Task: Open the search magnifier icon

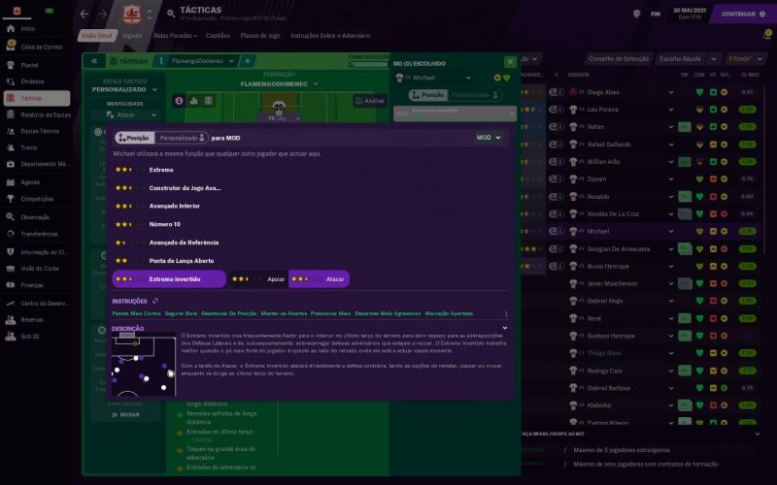Action: [171, 14]
